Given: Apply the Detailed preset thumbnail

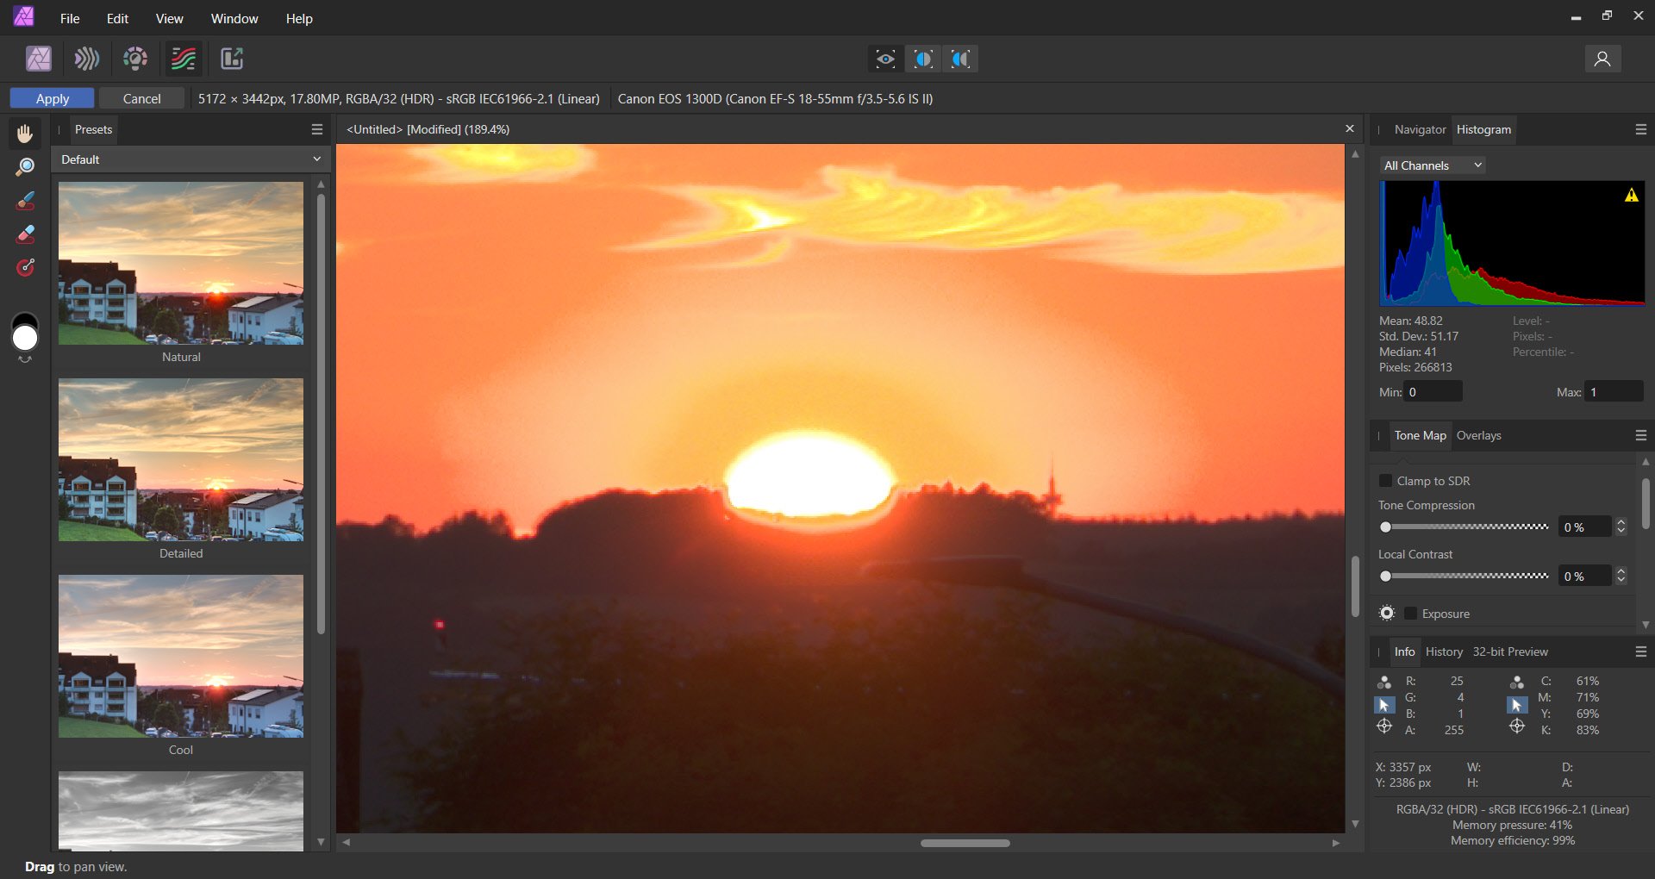Looking at the screenshot, I should pyautogui.click(x=181, y=460).
